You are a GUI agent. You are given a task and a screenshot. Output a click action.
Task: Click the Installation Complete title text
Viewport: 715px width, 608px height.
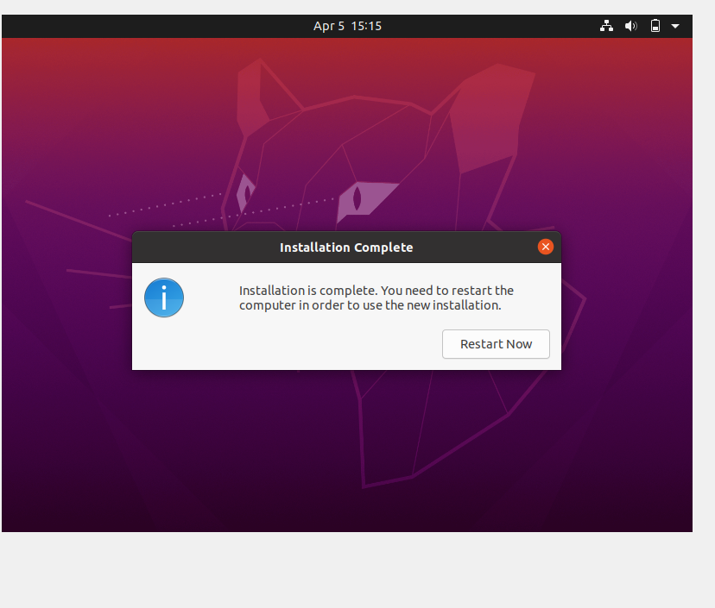pyautogui.click(x=346, y=248)
